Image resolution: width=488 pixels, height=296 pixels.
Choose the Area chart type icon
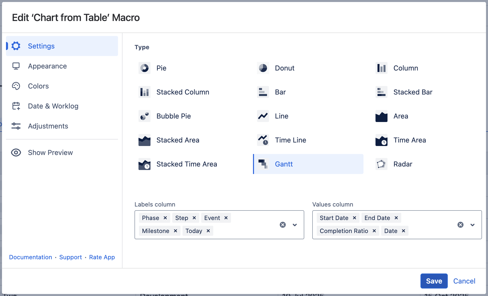coord(381,116)
